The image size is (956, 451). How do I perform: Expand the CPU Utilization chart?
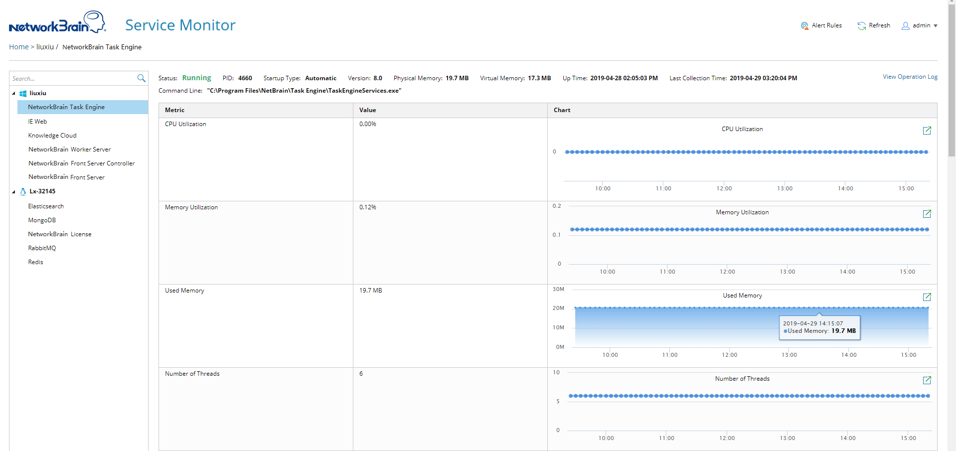coord(927,131)
